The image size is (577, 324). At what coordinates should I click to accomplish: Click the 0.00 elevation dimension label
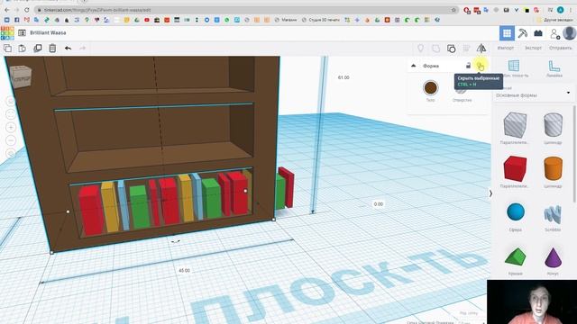pyautogui.click(x=379, y=204)
